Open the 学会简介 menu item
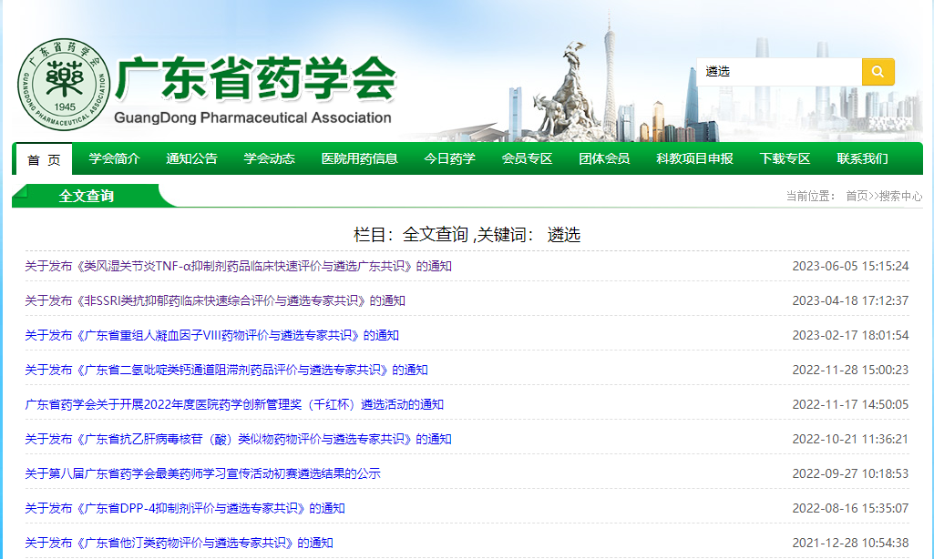The height and width of the screenshot is (559, 934). click(115, 158)
